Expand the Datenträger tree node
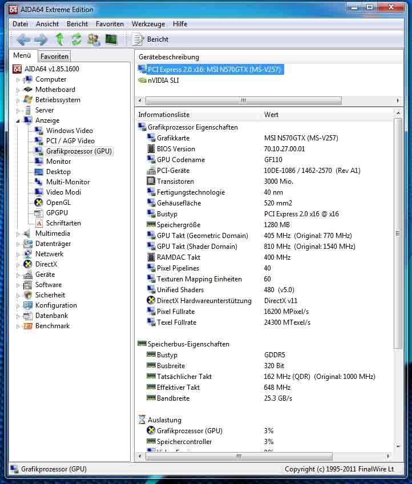 click(18, 244)
